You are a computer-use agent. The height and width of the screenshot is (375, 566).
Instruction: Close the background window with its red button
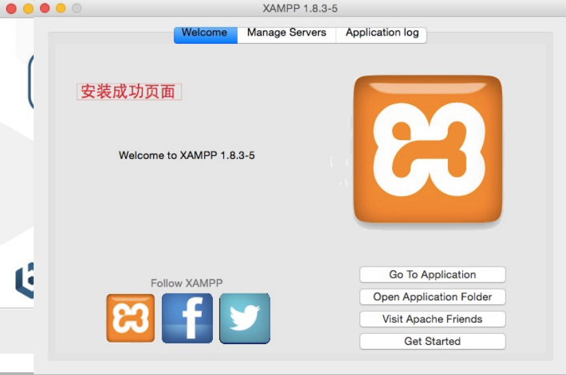pos(11,9)
